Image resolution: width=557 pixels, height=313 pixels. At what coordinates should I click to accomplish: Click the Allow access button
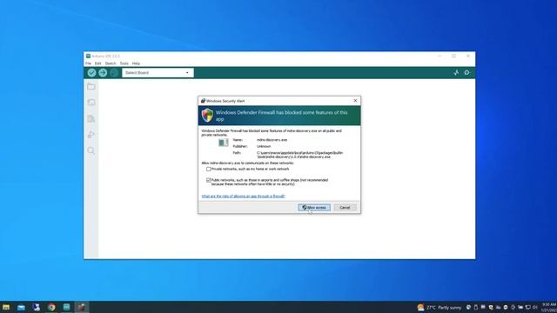(314, 208)
